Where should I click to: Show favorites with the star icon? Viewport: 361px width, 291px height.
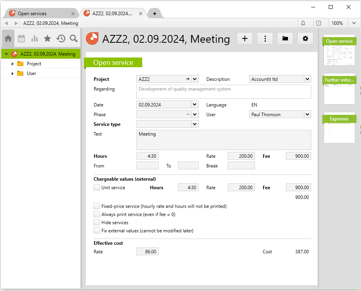coord(47,38)
